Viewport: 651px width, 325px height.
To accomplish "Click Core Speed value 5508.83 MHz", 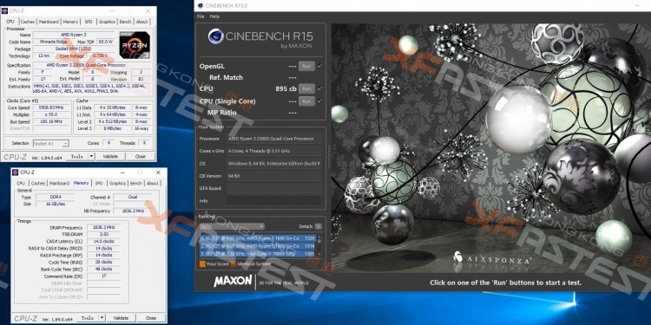I will point(51,107).
